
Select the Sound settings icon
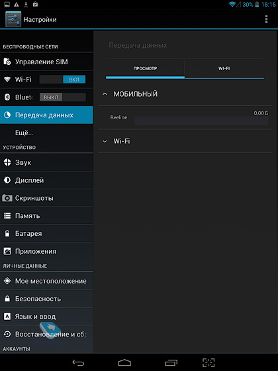point(7,162)
